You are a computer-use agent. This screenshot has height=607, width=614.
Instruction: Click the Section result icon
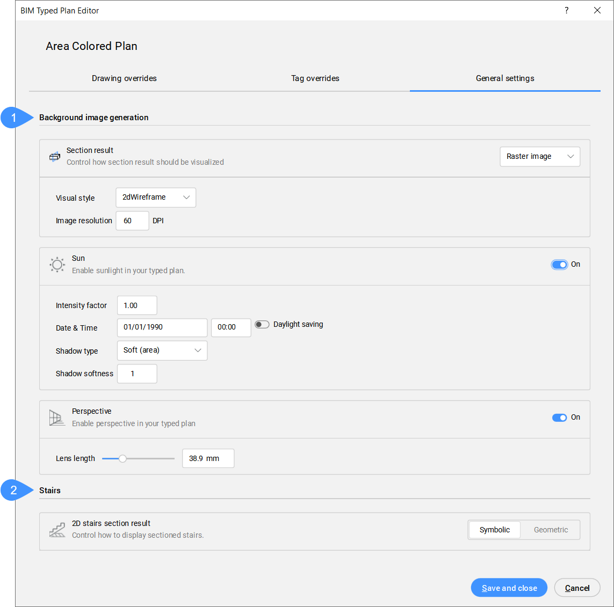(x=55, y=157)
